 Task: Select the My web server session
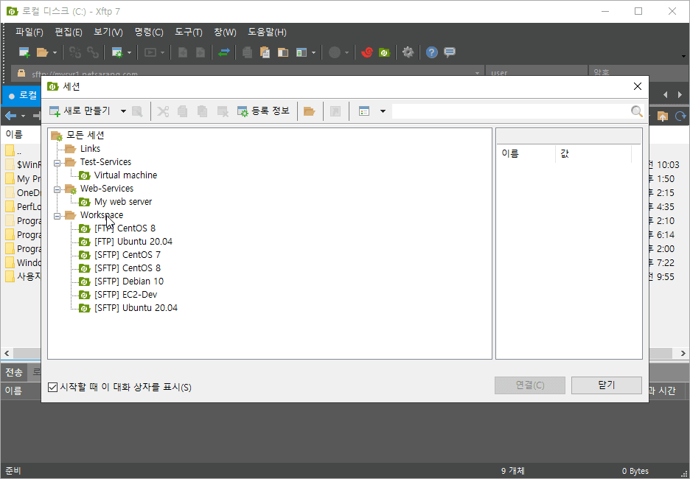tap(123, 201)
